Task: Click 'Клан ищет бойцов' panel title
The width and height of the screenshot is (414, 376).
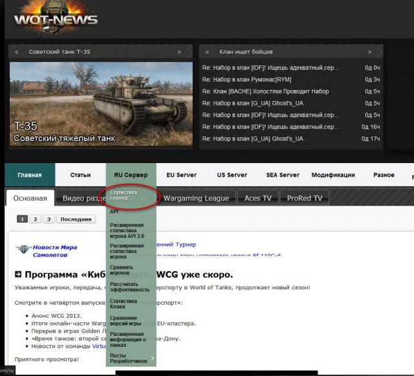Action: click(246, 52)
